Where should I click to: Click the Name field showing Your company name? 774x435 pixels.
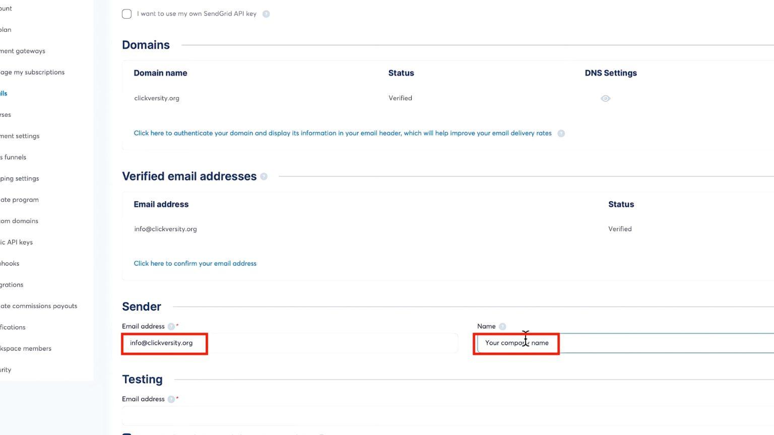tap(516, 343)
